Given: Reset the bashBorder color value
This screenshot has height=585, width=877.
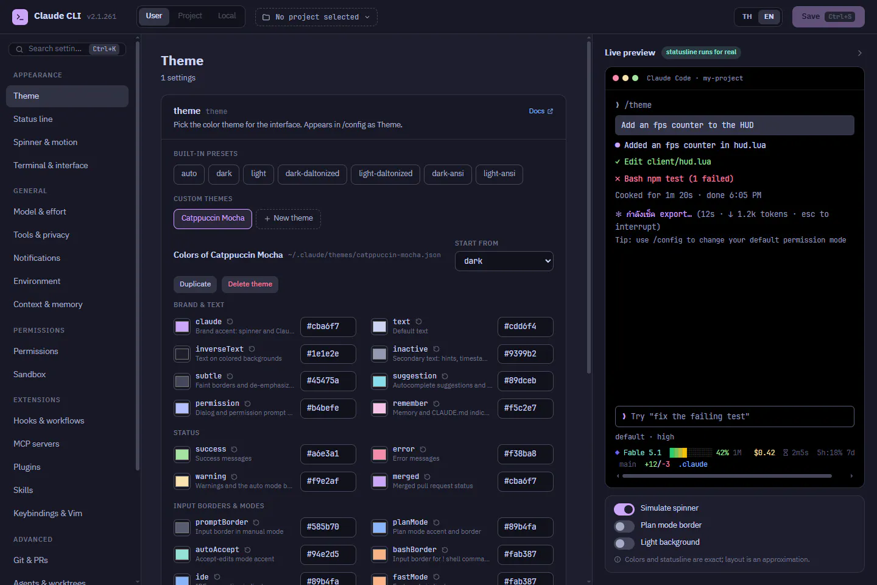Looking at the screenshot, I should 445,550.
